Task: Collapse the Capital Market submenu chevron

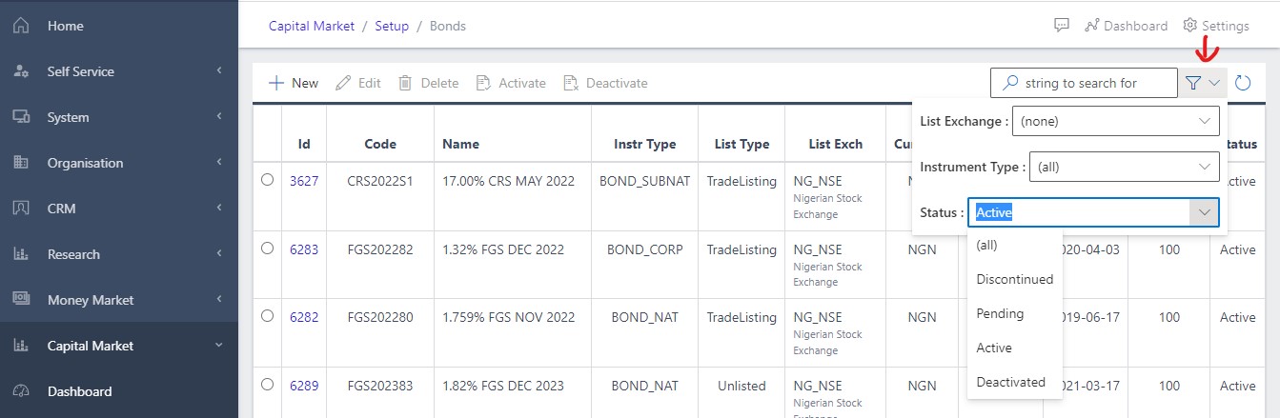Action: 219,346
